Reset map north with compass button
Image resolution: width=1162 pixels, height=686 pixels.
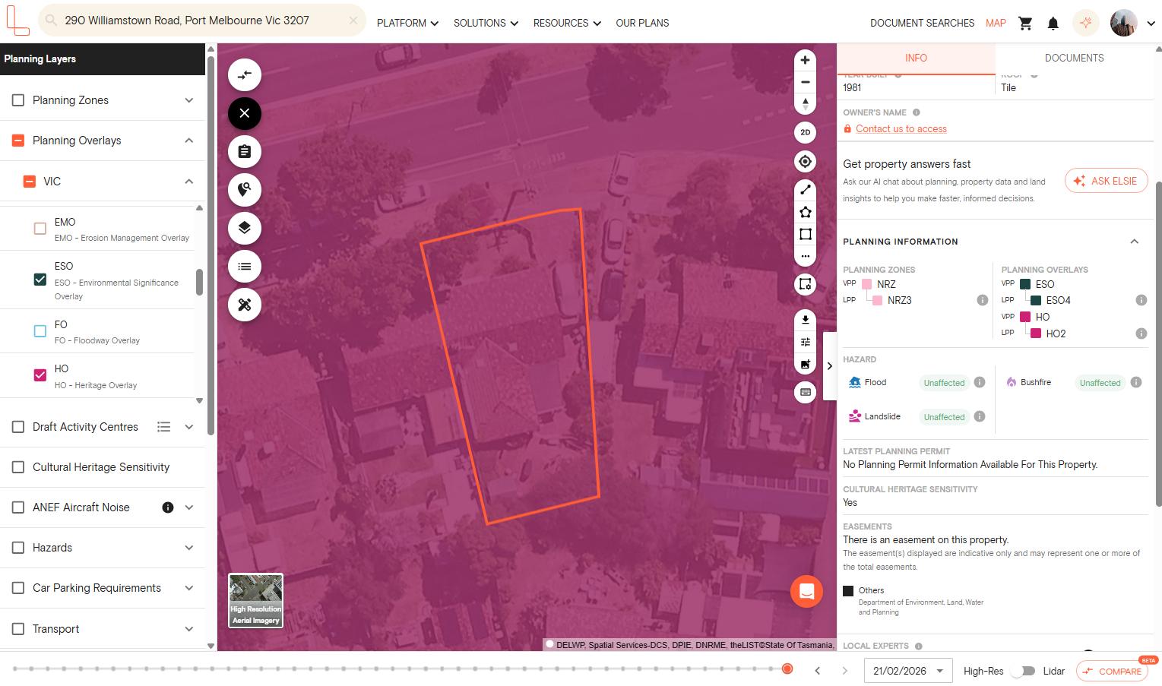point(806,103)
